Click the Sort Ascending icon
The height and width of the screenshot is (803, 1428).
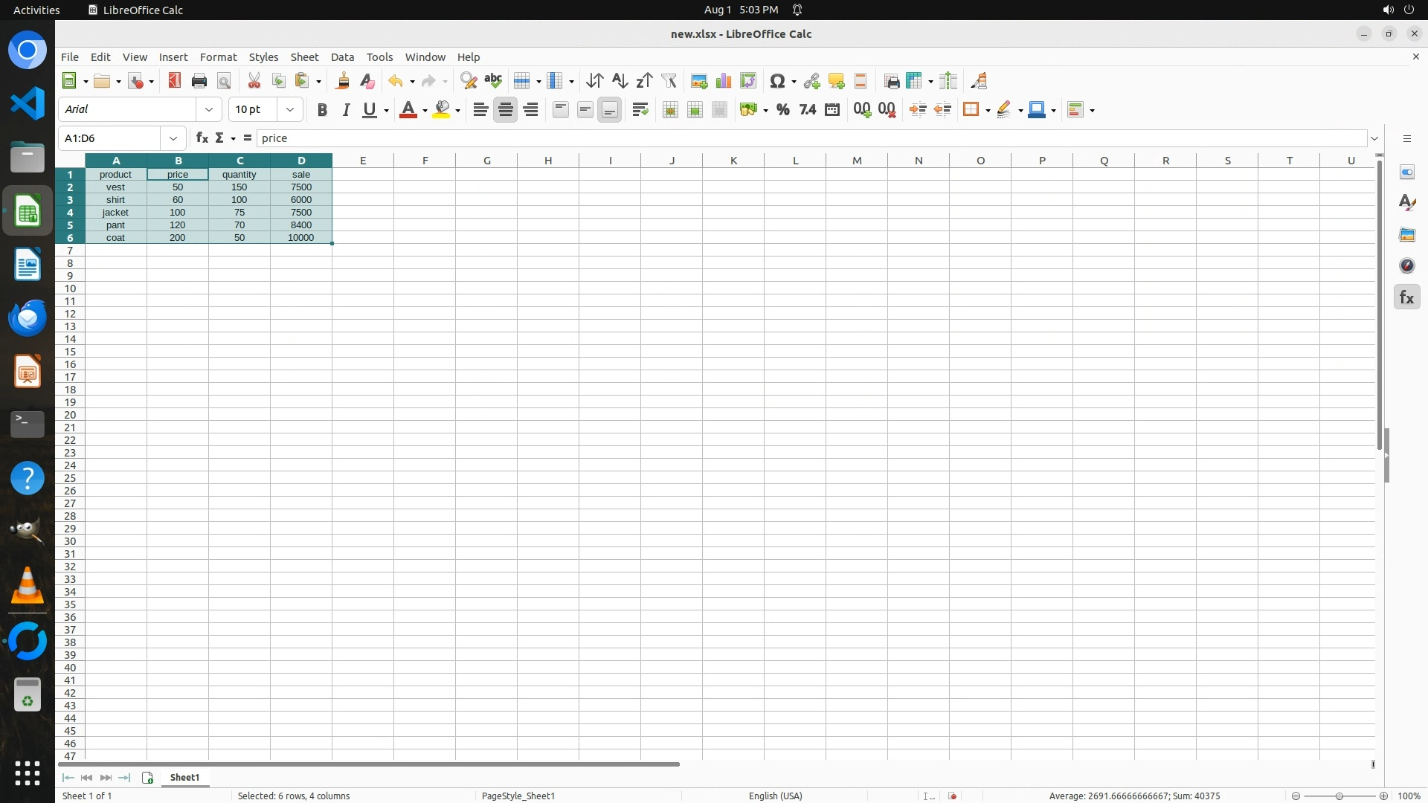click(x=620, y=81)
